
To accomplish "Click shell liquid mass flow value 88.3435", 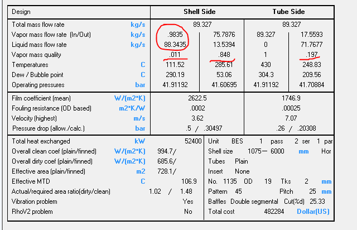I will tap(173, 45).
